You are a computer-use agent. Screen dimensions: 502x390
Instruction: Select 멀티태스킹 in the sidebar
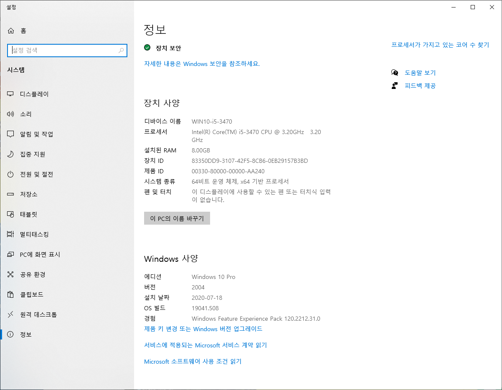click(67, 234)
